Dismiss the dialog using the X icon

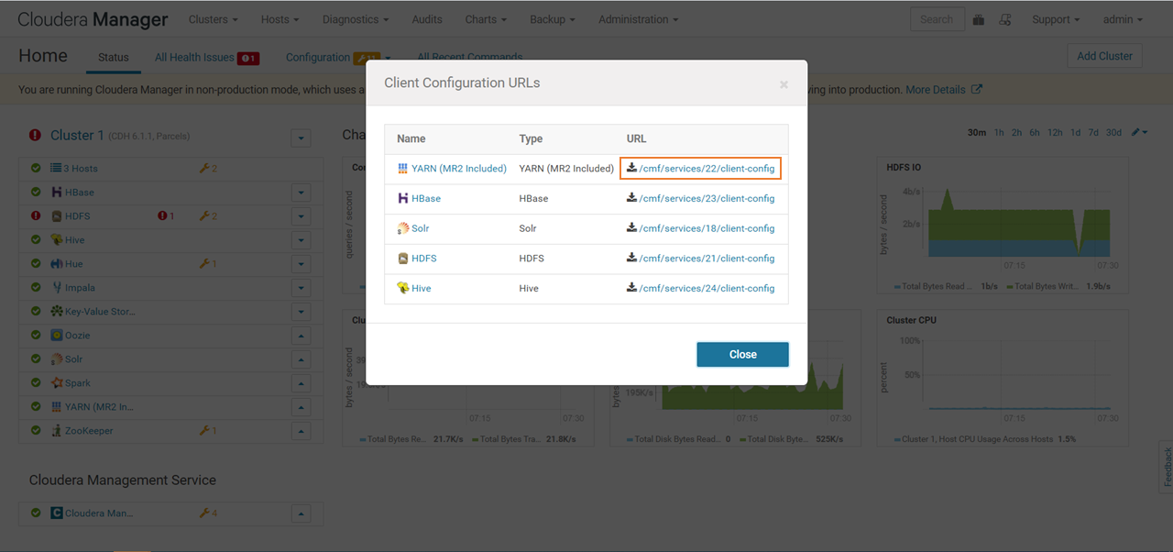tap(784, 84)
